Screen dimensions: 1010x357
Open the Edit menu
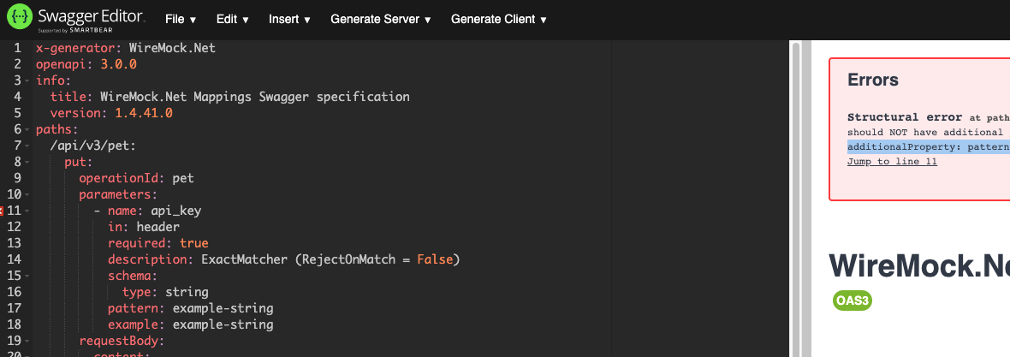tap(233, 20)
